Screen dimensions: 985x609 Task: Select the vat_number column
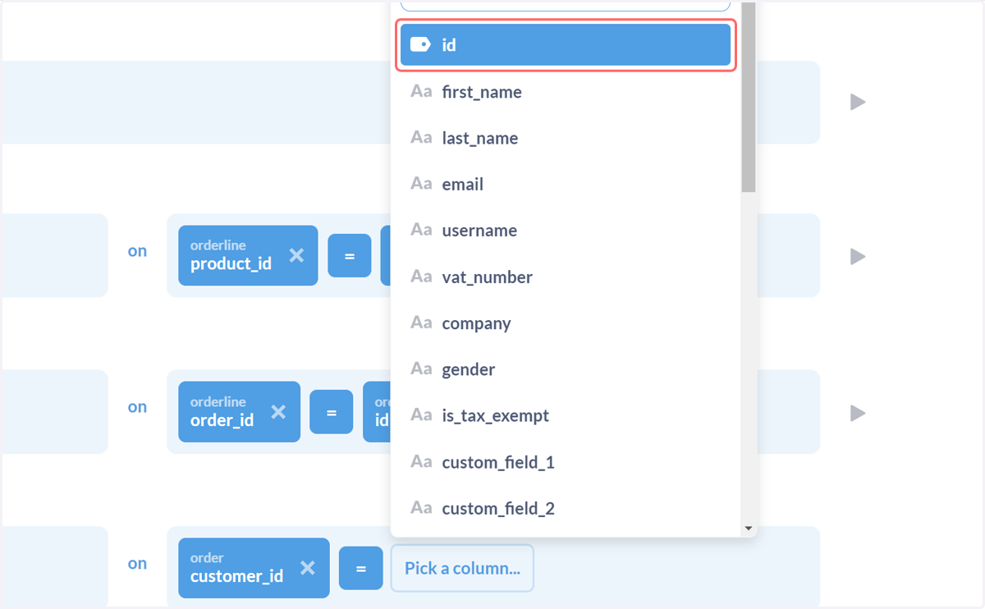point(565,277)
